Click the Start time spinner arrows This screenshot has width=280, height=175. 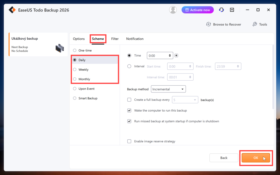click(190, 66)
